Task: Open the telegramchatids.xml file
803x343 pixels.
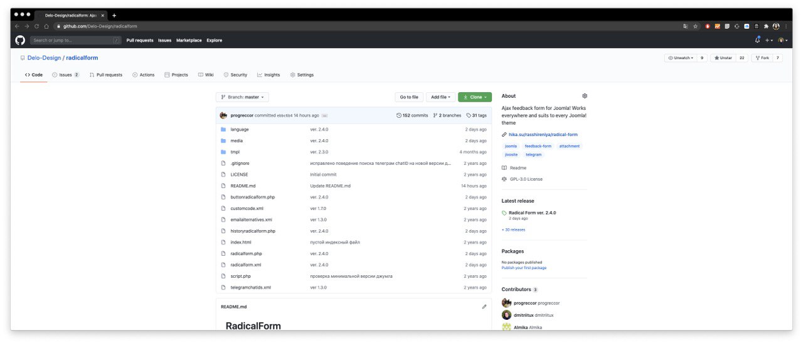Action: coord(250,287)
